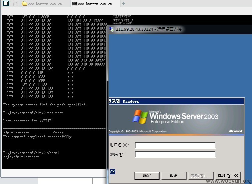This screenshot has height=184, width=252.
Task: Click the terminal icon on the second tab
Action: pos(74,4)
